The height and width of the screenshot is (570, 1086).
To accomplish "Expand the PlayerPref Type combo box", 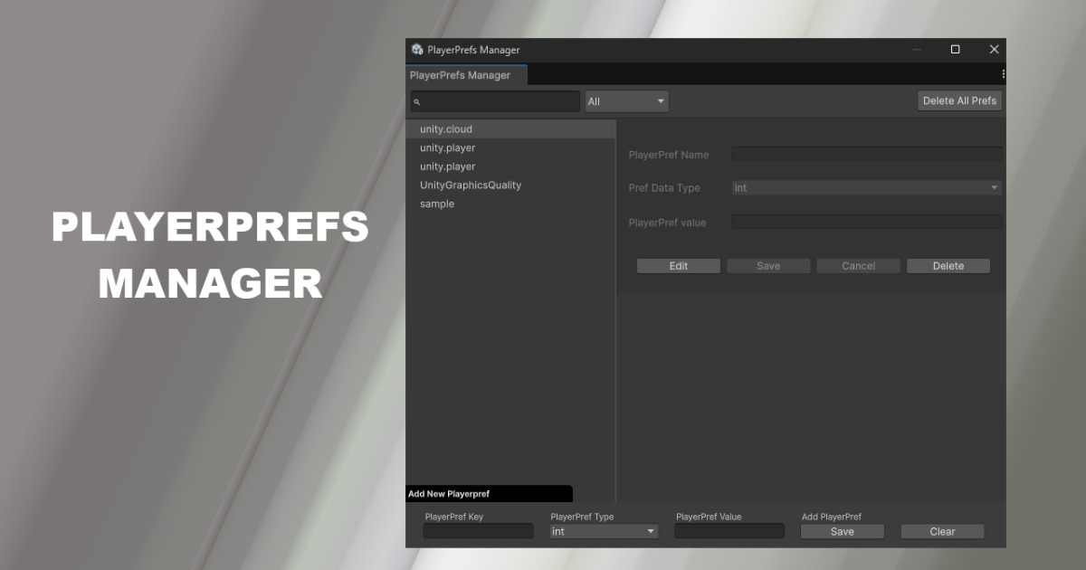I will (603, 531).
